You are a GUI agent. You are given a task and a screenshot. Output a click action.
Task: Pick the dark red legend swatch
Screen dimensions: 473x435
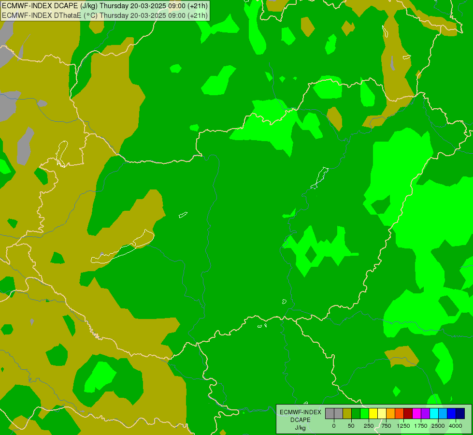pos(408,413)
